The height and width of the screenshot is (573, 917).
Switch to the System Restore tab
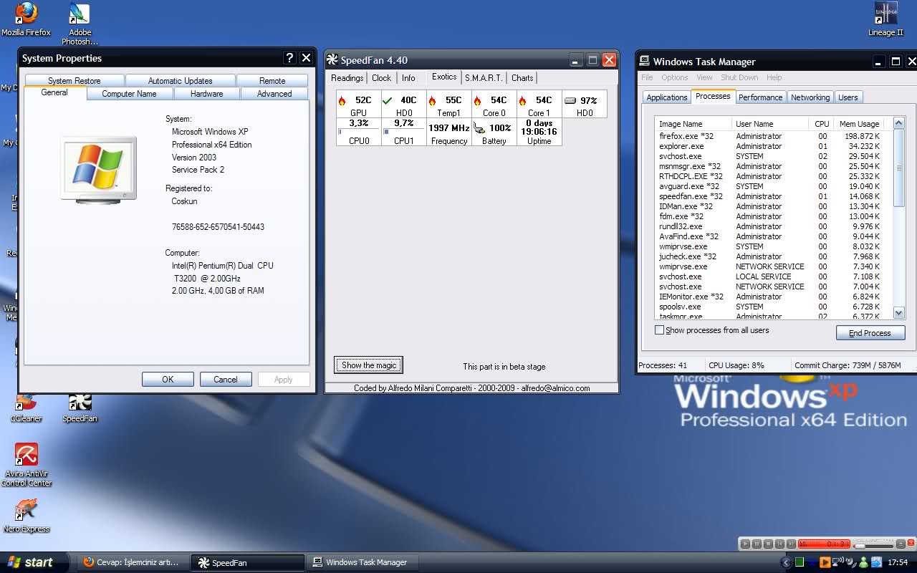75,80
